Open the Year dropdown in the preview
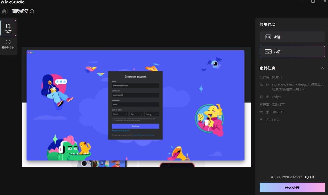 (x=152, y=114)
